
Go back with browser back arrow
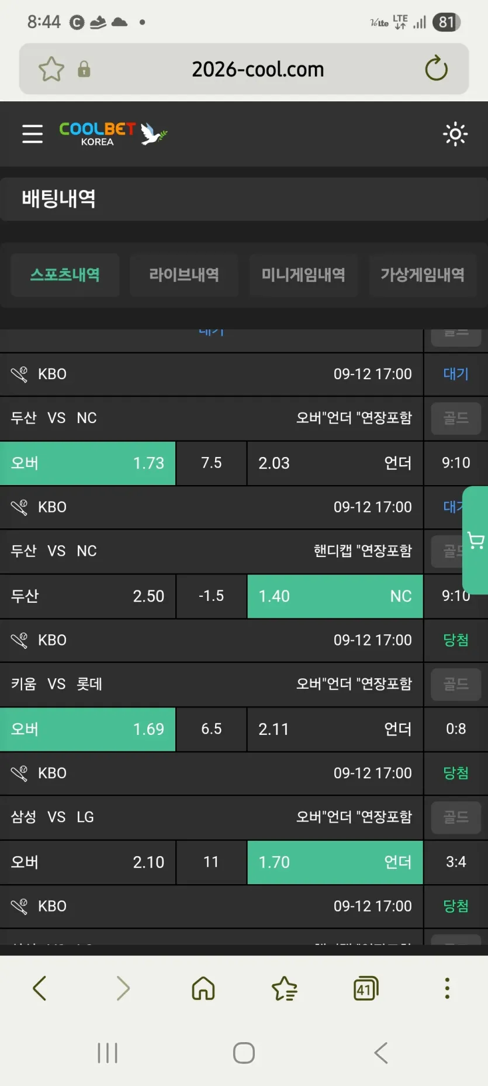pos(40,988)
